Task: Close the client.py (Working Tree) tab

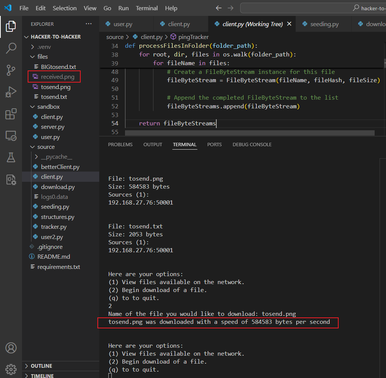Action: [x=289, y=24]
